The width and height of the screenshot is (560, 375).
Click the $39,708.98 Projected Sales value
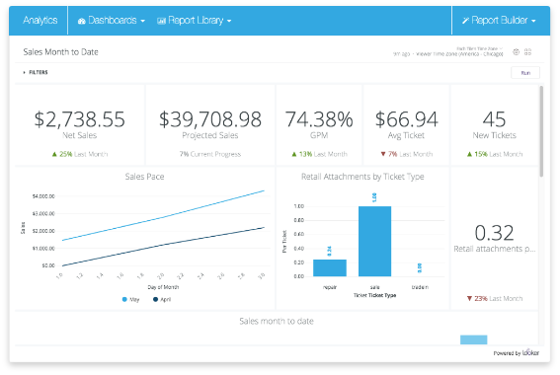tap(210, 119)
